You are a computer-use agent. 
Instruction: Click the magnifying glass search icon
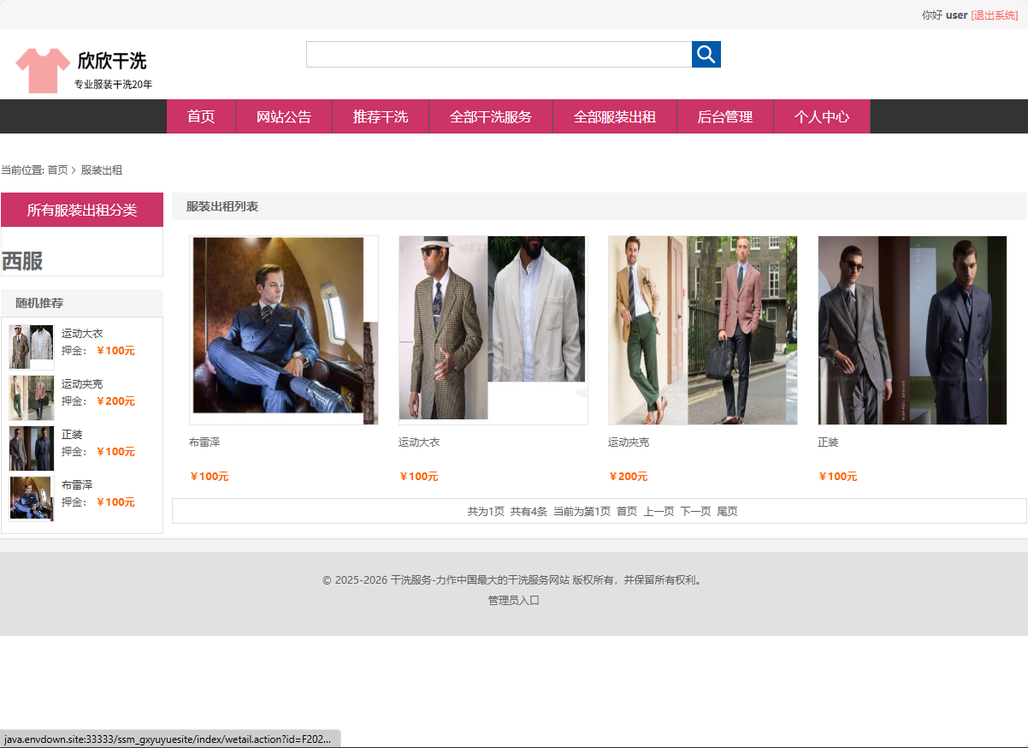[x=706, y=55]
